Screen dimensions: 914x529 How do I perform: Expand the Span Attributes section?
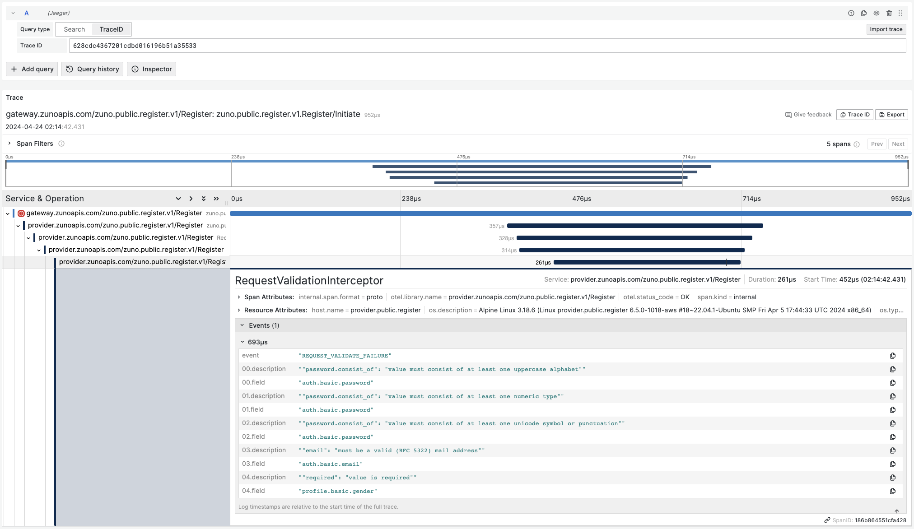[x=239, y=297]
